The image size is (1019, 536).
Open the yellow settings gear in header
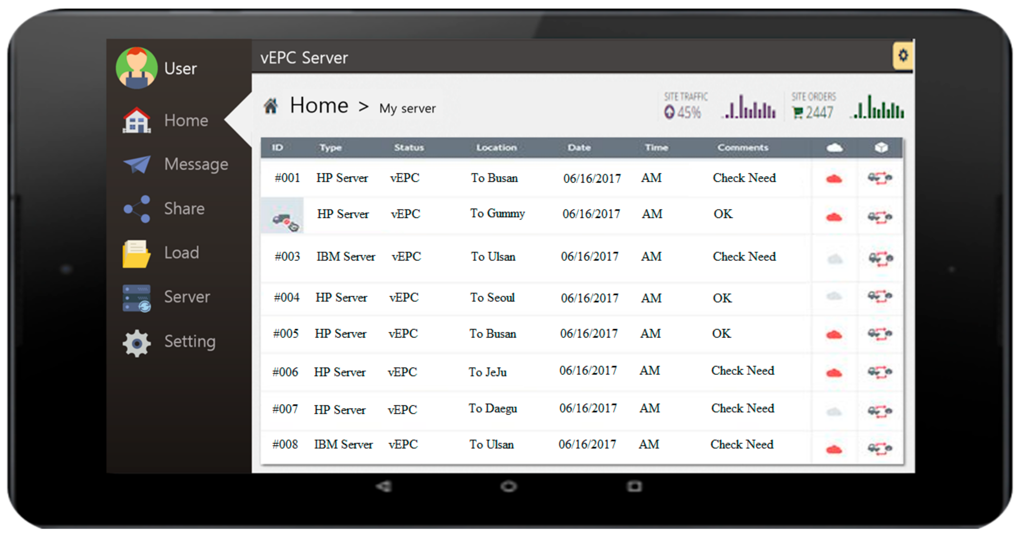903,55
